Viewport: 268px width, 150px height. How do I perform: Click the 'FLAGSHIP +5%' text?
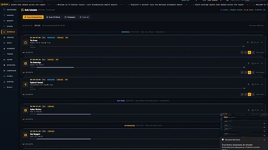point(260,10)
